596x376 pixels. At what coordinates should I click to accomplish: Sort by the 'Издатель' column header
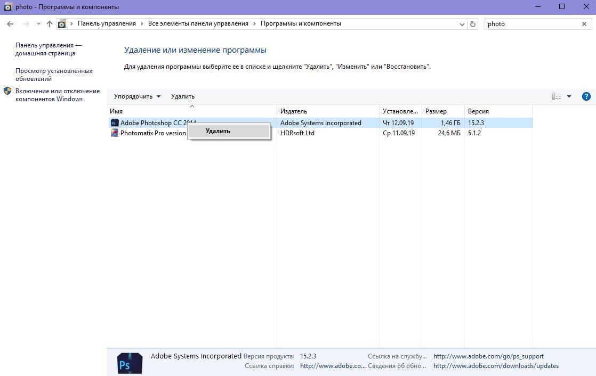tap(328, 111)
